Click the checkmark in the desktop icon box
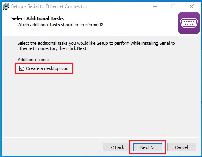Image resolution: width=202 pixels, height=157 pixels. pyautogui.click(x=22, y=68)
